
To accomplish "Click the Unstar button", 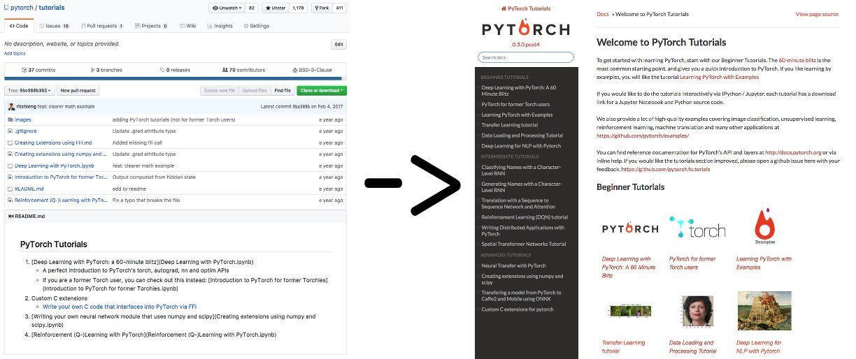I will tap(275, 8).
